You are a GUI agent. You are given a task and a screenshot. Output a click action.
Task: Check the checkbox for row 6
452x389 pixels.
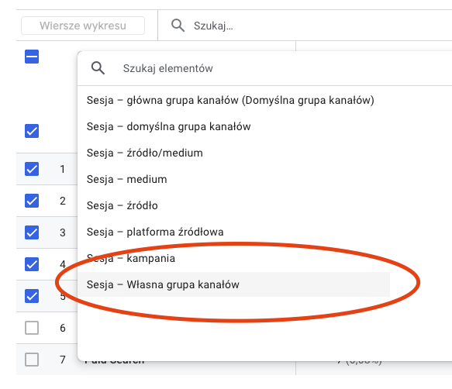(32, 328)
